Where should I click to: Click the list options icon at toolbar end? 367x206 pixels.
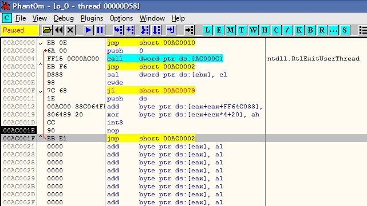pyautogui.click(x=363, y=30)
